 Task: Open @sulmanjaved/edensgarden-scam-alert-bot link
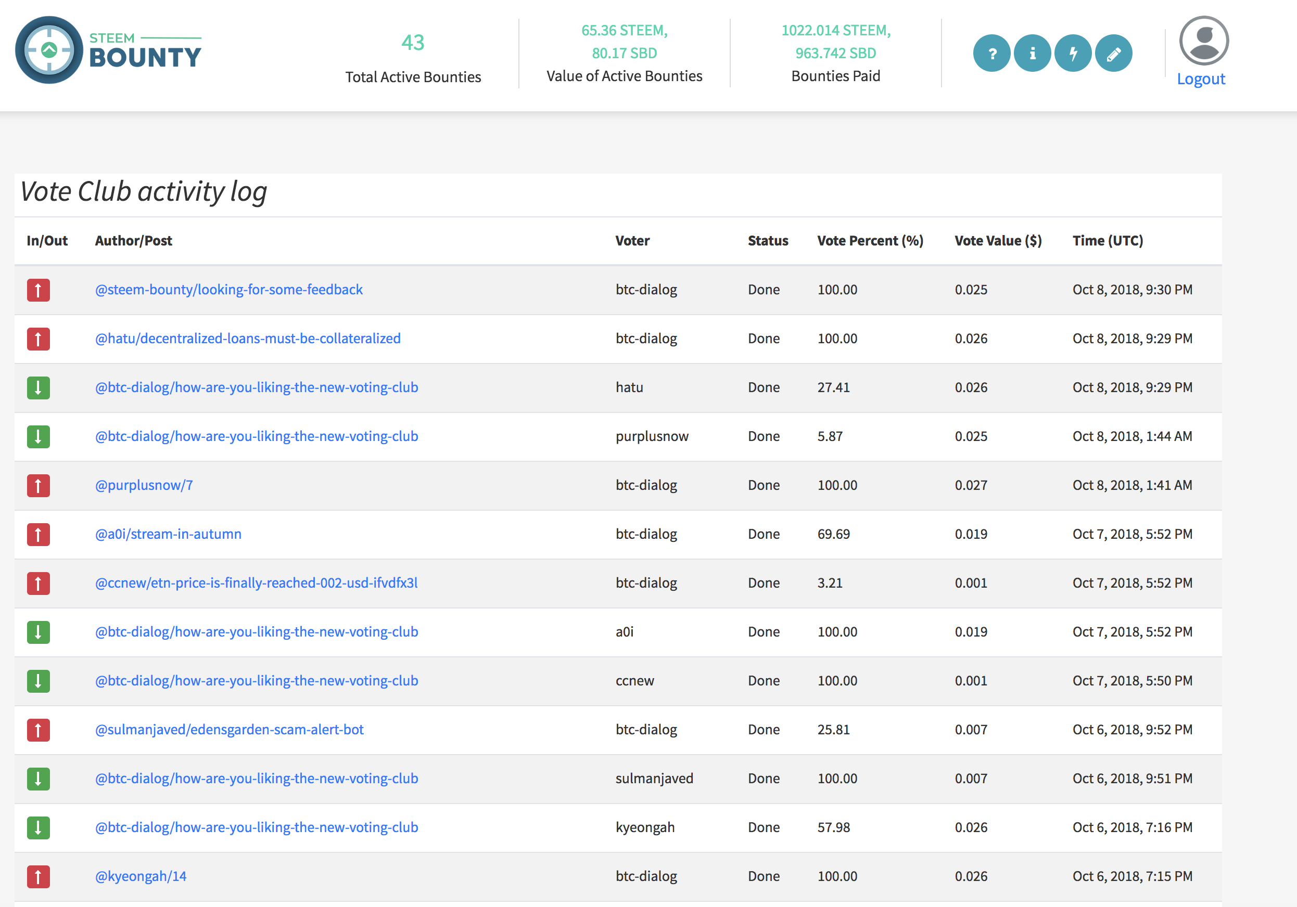click(x=230, y=730)
